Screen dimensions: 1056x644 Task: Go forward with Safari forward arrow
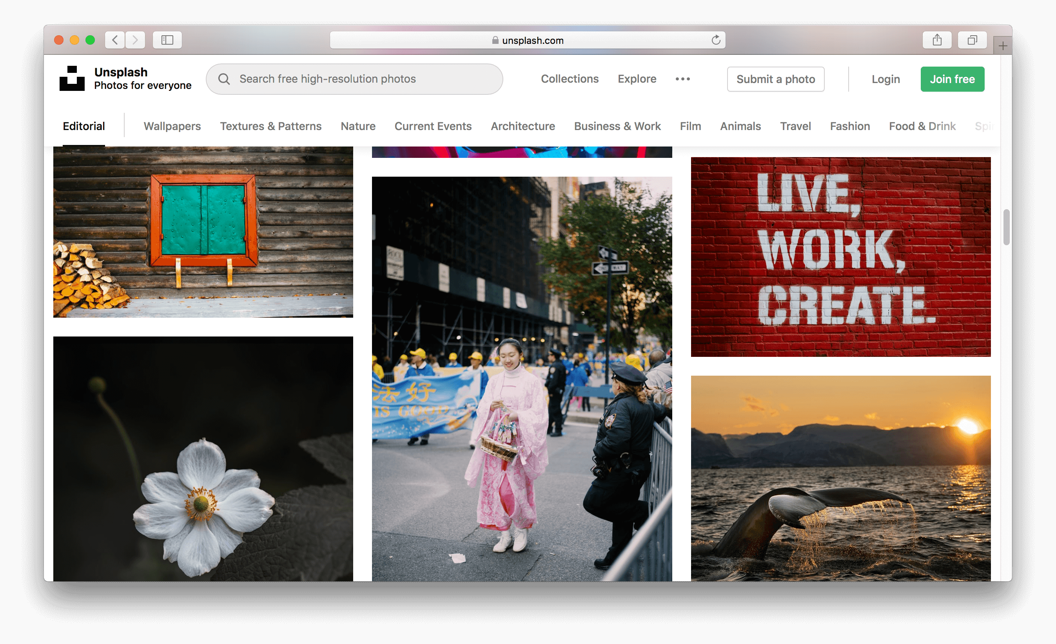click(x=135, y=40)
